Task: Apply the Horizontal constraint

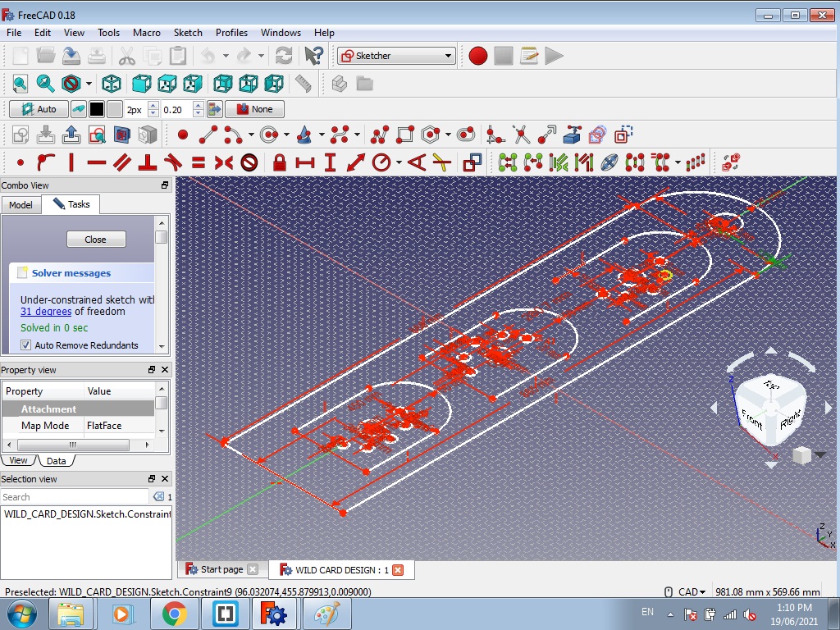Action: 97,162
